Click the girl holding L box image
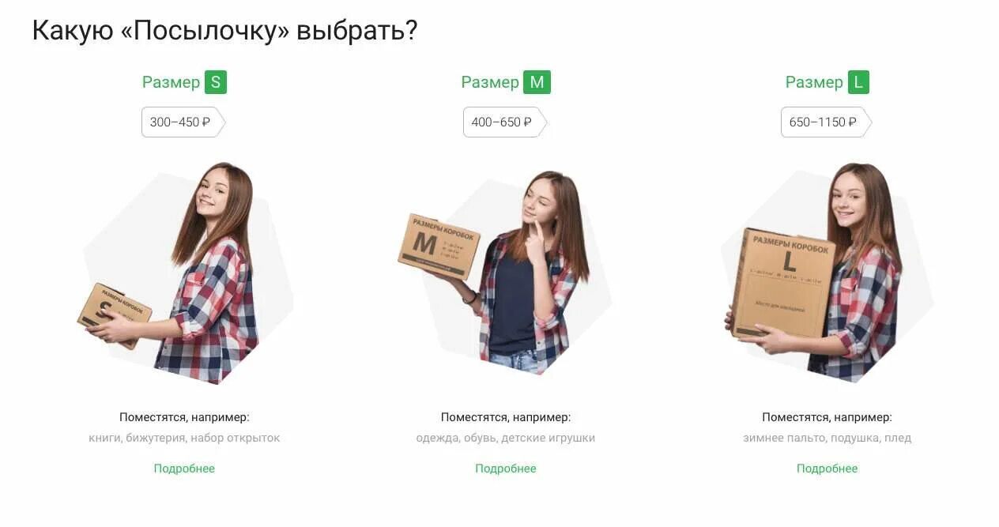 [x=827, y=273]
